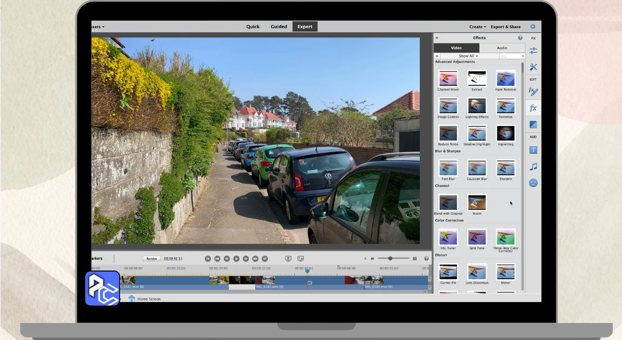Open Applied Effects fx pencil icon
This screenshot has height=340, width=622.
point(533,91)
